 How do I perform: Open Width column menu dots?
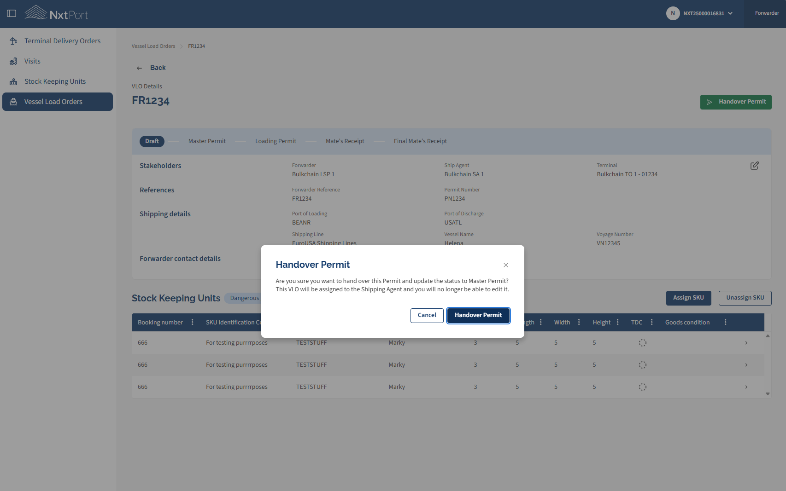tap(579, 322)
